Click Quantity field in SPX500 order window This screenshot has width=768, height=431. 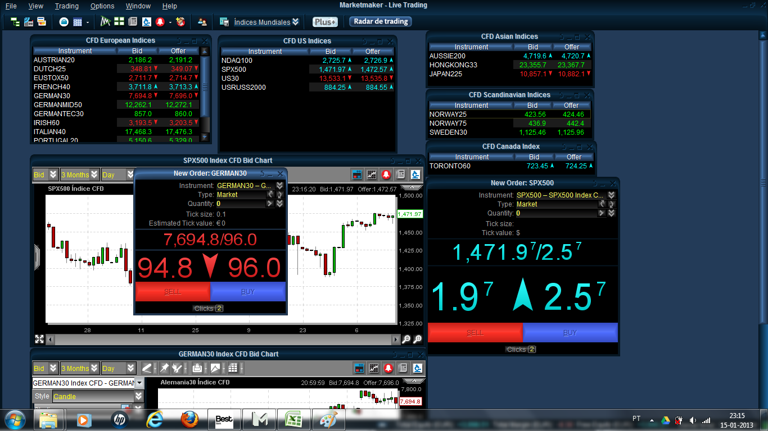(x=556, y=213)
